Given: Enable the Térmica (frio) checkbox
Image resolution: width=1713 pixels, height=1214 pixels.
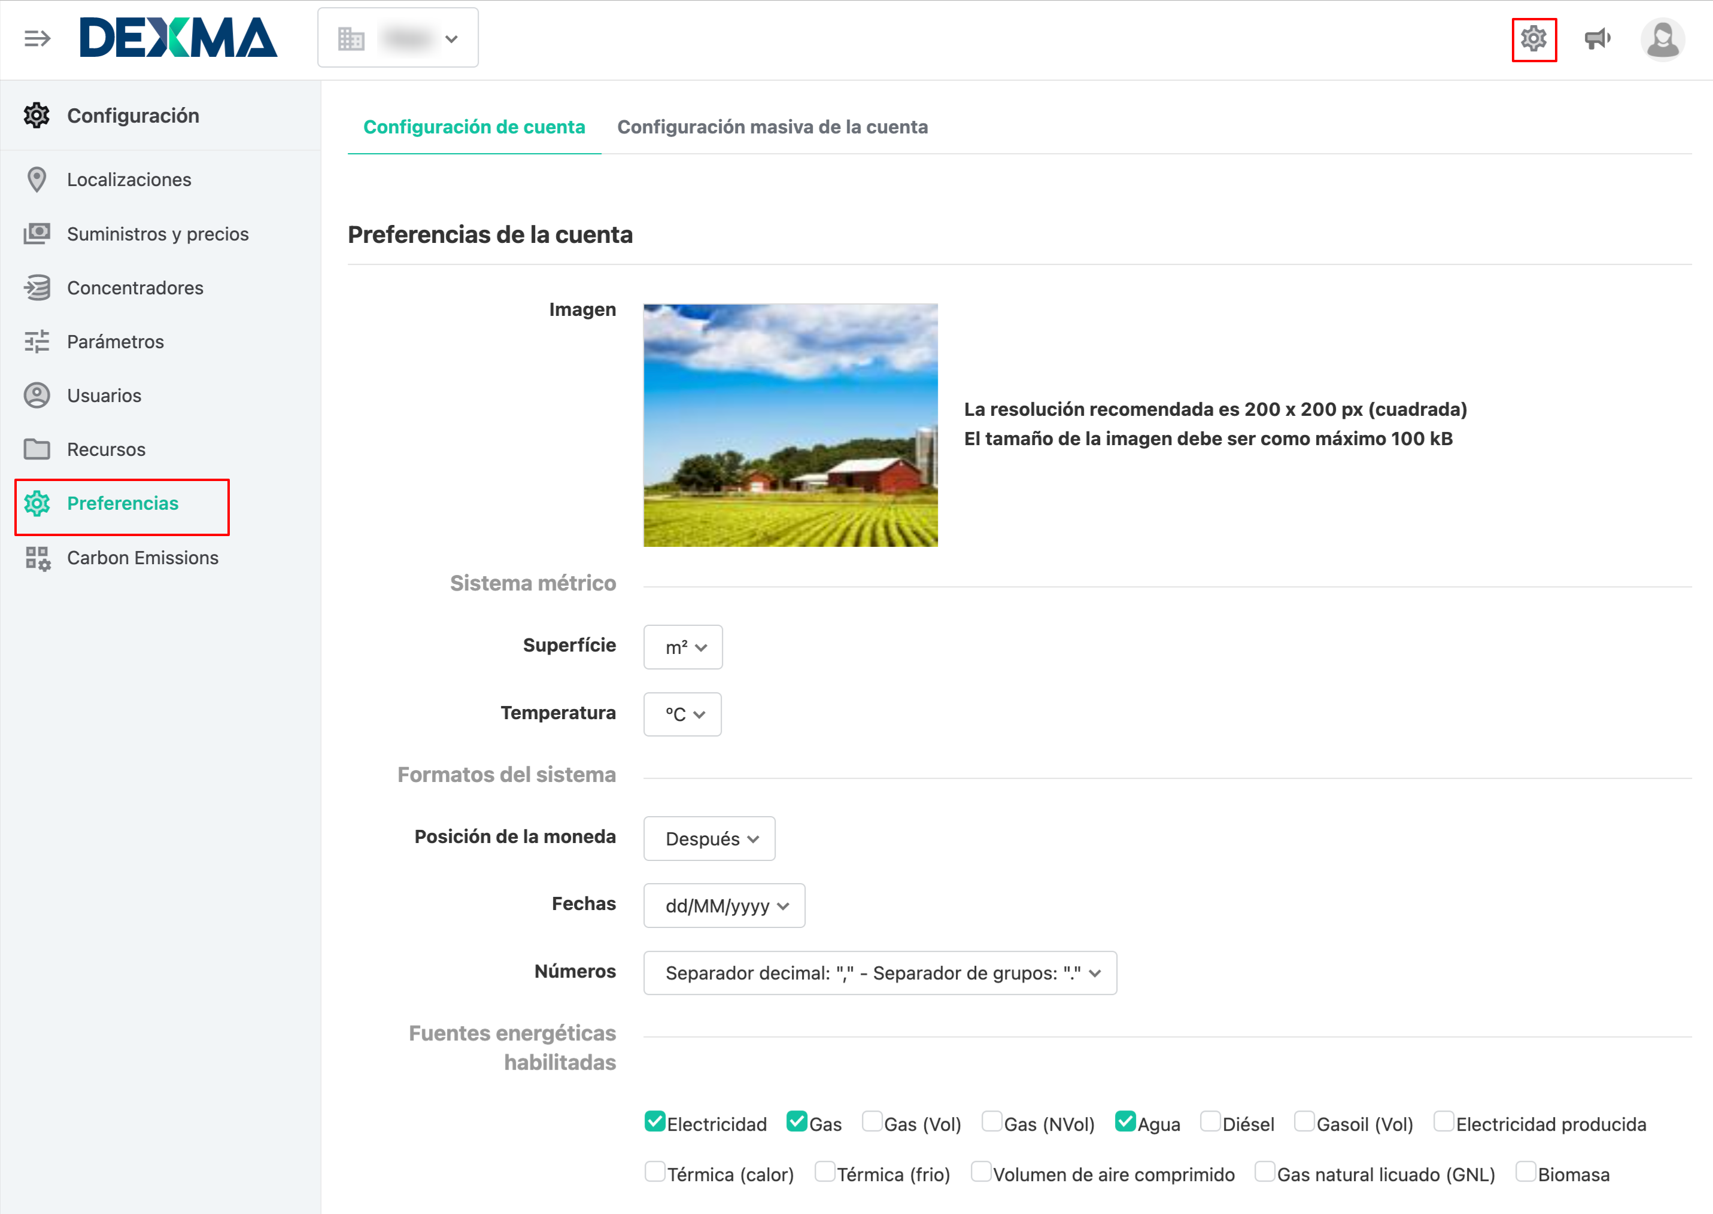Looking at the screenshot, I should click(825, 1172).
